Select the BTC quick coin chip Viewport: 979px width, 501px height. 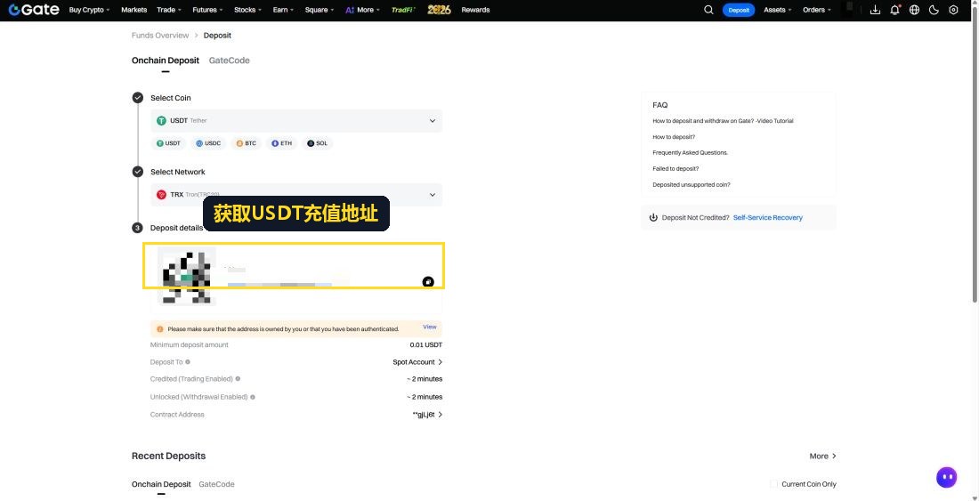click(246, 143)
